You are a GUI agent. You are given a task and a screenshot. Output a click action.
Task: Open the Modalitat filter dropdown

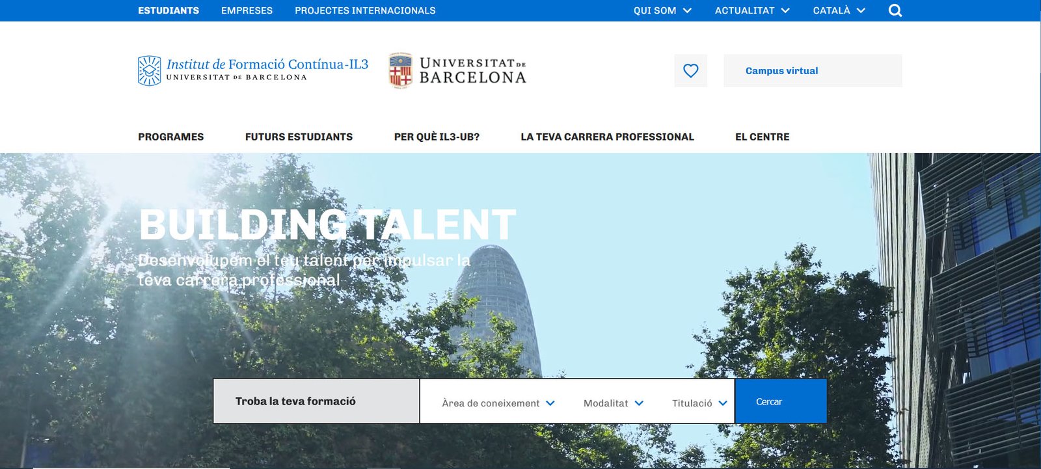pos(613,403)
